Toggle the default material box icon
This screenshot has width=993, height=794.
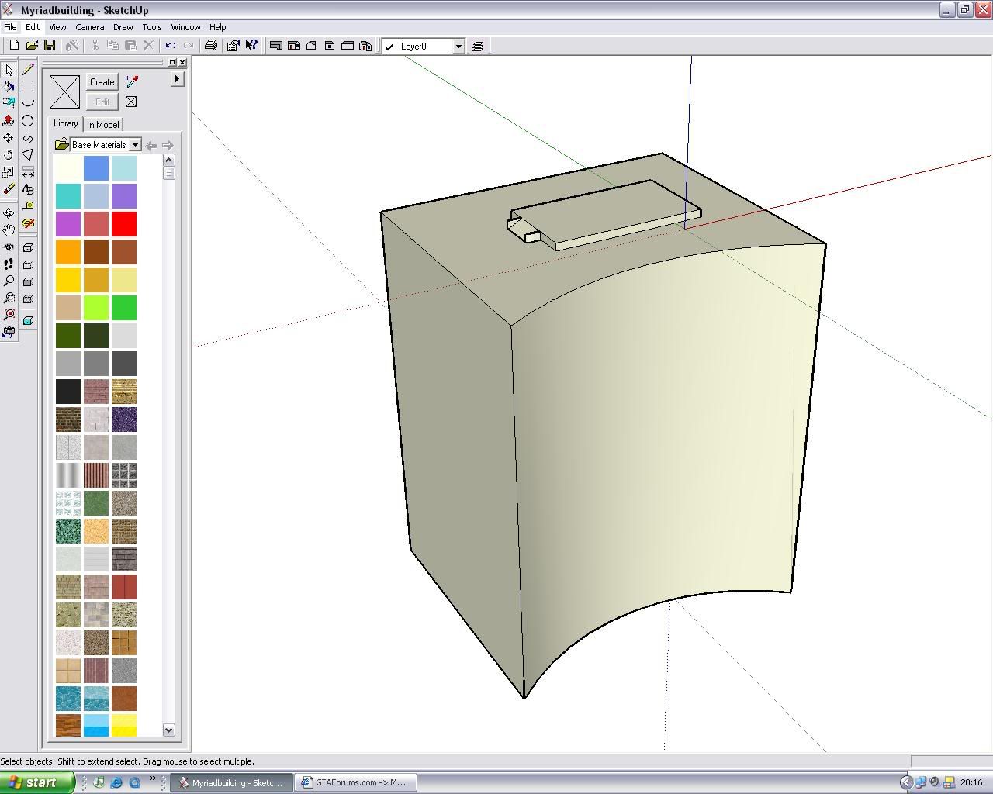coord(131,102)
